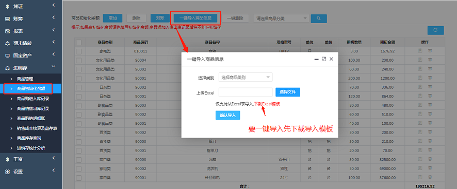Tick the checkbox for 冰箱 row

coord(79,160)
